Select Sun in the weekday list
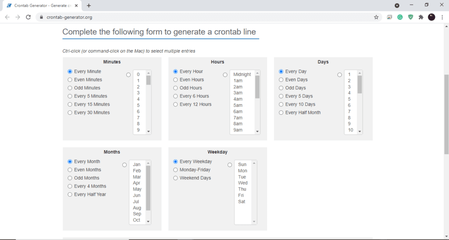Viewport: 449px width, 240px height. (x=242, y=165)
